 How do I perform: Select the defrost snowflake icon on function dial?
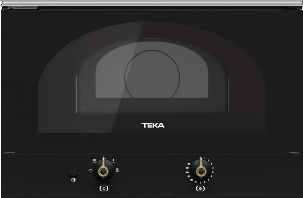pyautogui.click(x=95, y=161)
